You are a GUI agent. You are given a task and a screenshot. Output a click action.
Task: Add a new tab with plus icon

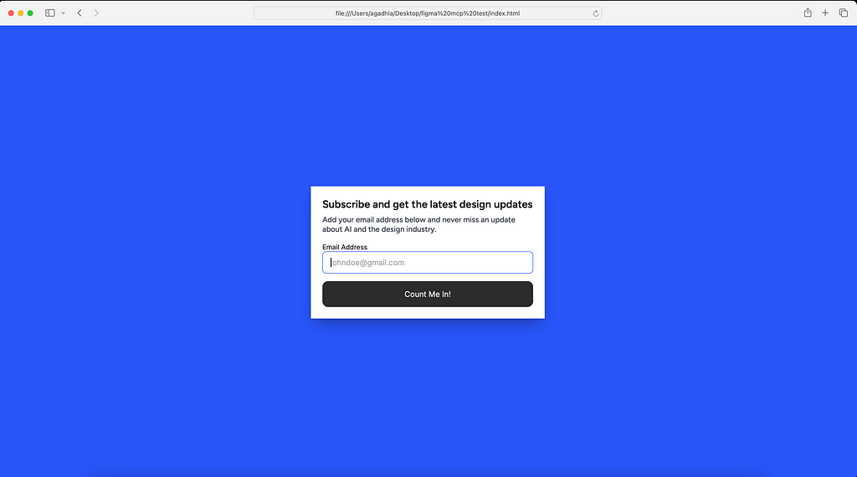click(x=825, y=13)
